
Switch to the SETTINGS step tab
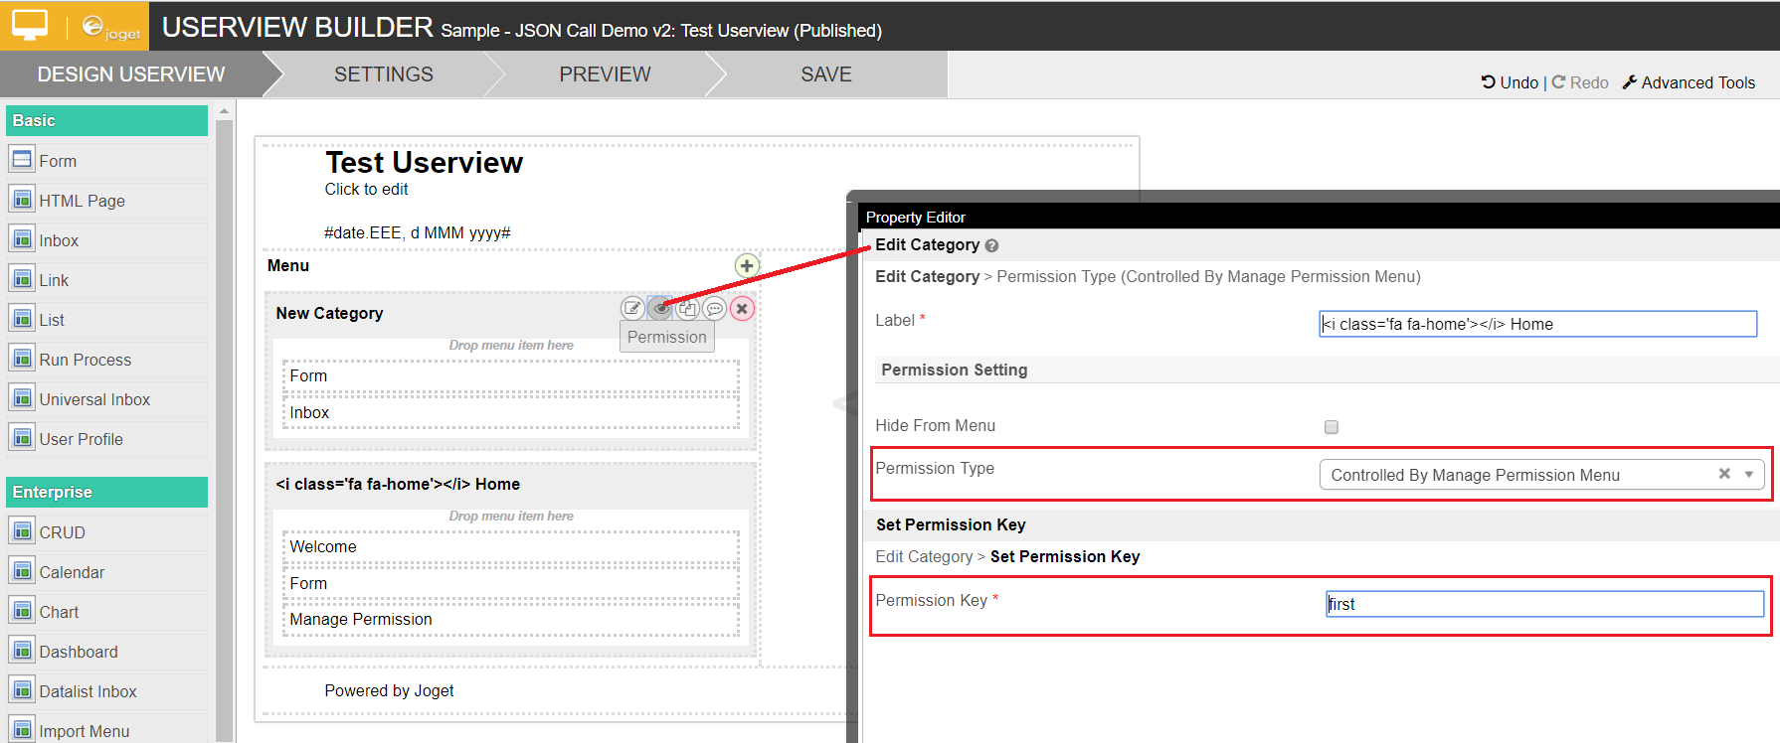383,74
